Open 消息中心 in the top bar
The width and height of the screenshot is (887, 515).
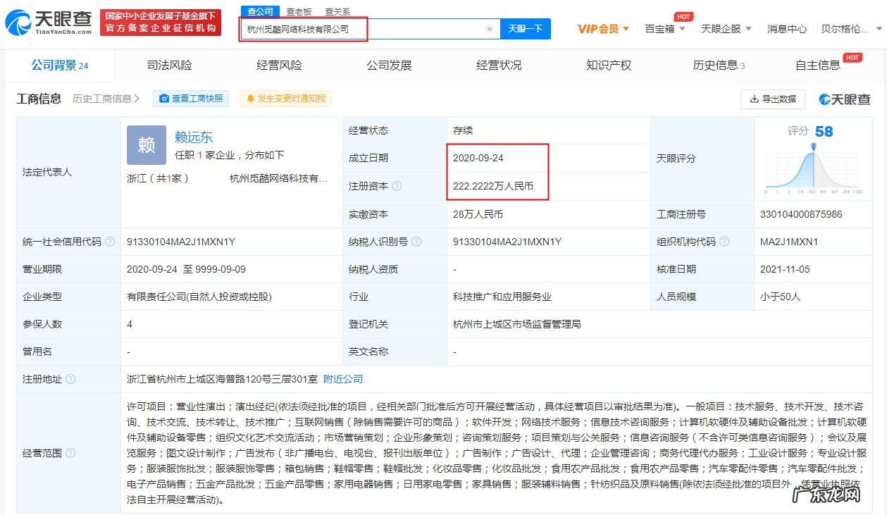click(x=787, y=29)
